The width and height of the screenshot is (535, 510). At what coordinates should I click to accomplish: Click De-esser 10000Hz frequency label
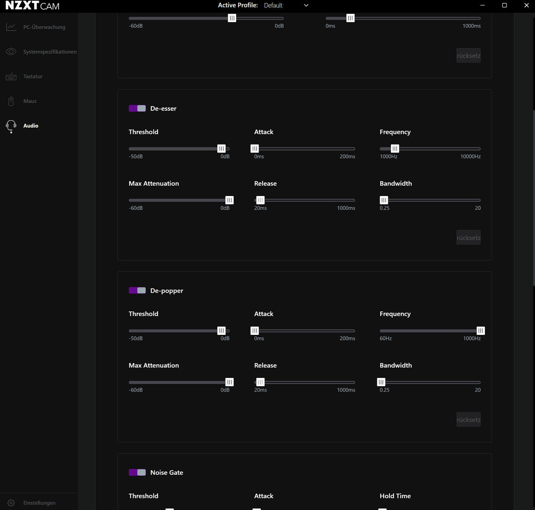point(471,156)
